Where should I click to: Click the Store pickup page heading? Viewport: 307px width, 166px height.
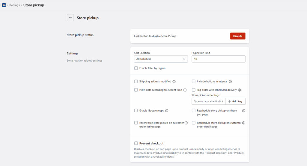tap(88, 18)
